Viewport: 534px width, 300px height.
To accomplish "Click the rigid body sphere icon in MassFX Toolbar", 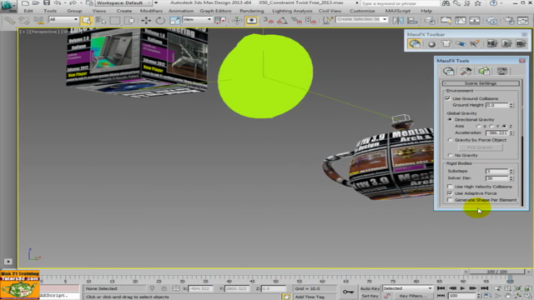I will click(431, 44).
